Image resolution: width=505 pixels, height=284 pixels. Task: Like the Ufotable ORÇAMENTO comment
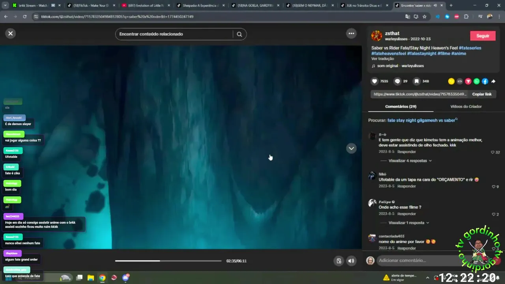[493, 187]
